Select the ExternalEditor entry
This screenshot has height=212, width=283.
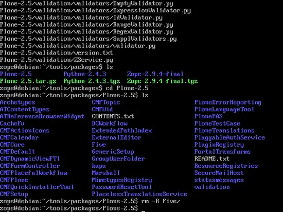point(116,138)
